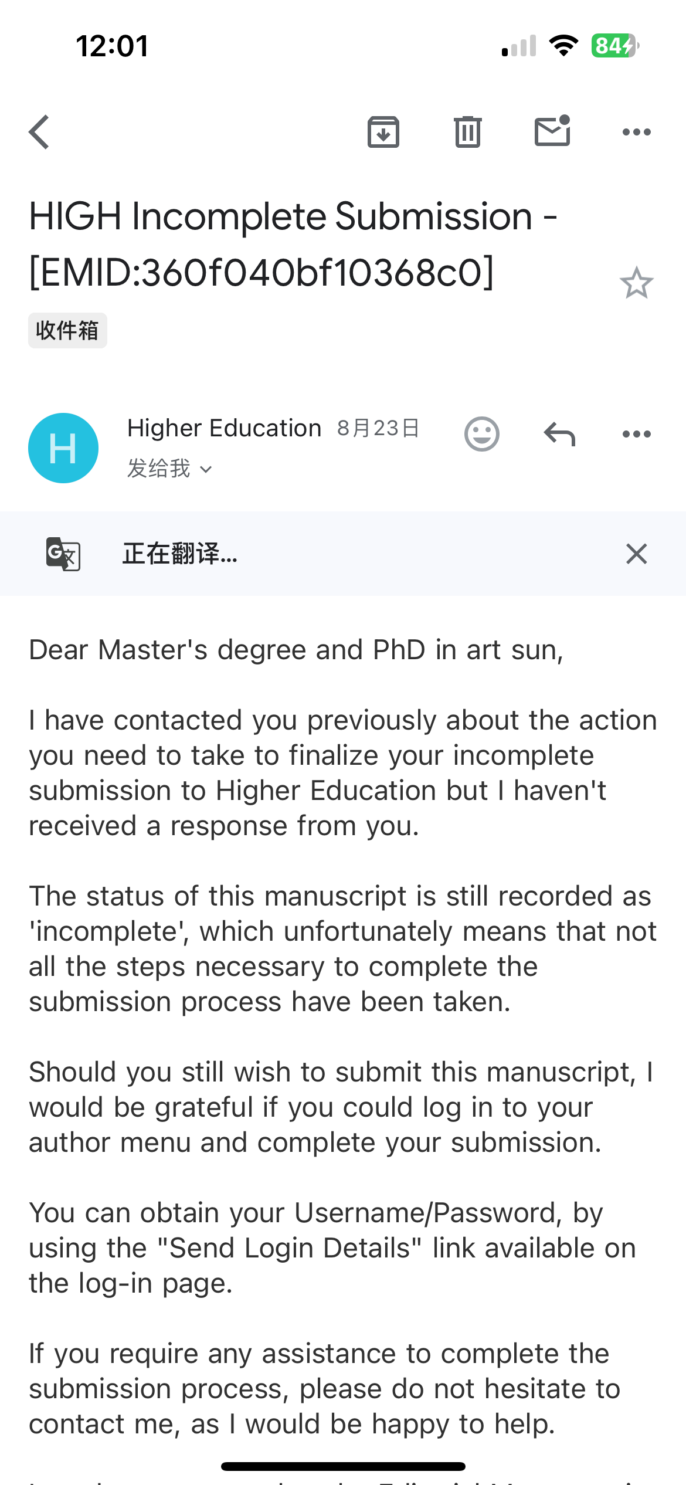686x1485 pixels.
Task: Open the Higher Education sender avatar
Action: pyautogui.click(x=63, y=448)
